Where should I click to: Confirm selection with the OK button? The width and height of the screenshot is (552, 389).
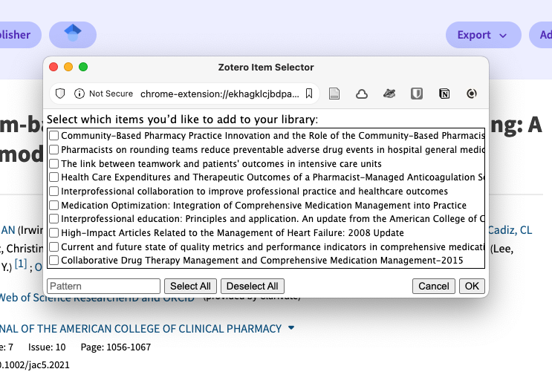point(472,286)
